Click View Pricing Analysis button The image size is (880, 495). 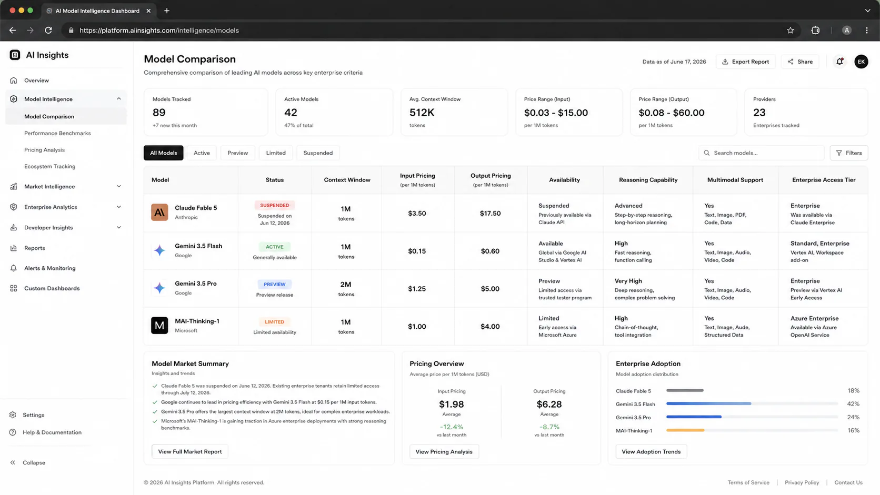(x=444, y=452)
